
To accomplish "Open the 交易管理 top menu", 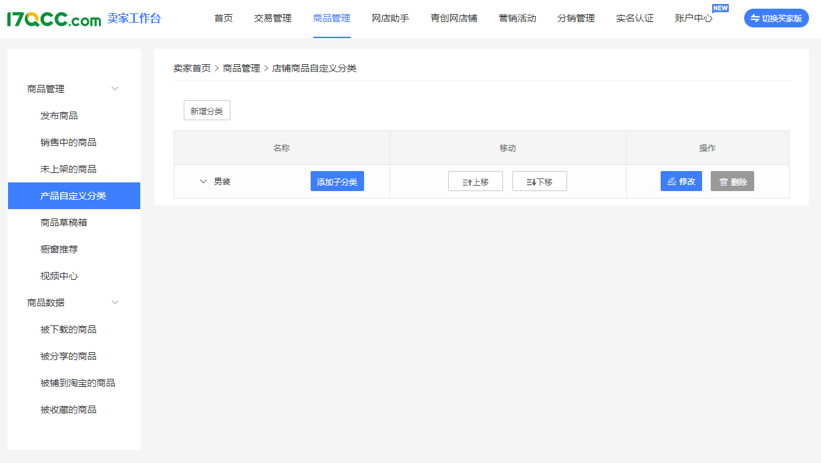I will [273, 19].
